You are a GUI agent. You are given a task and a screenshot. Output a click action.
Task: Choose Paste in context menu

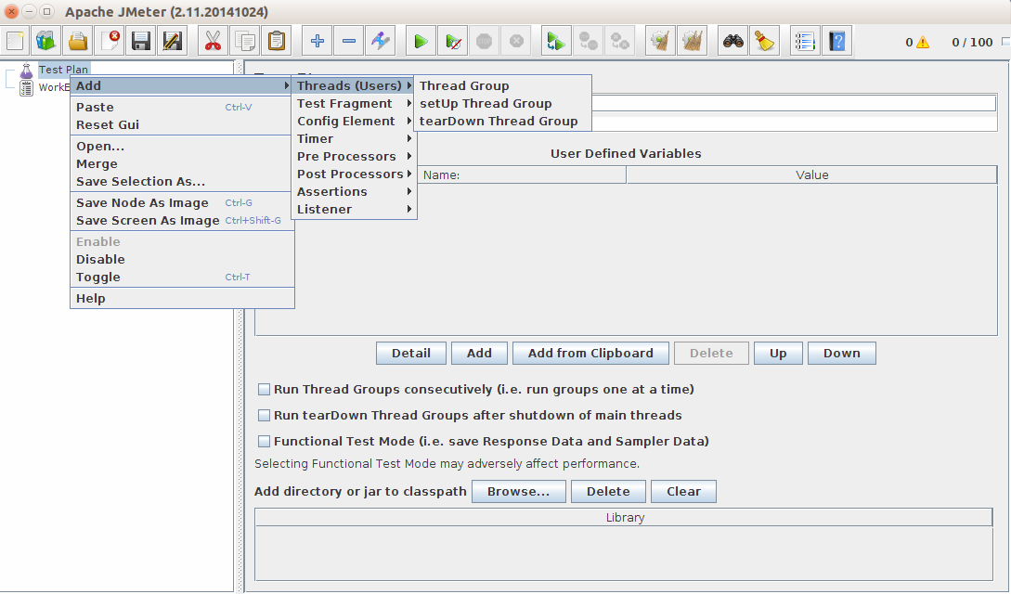(x=182, y=107)
